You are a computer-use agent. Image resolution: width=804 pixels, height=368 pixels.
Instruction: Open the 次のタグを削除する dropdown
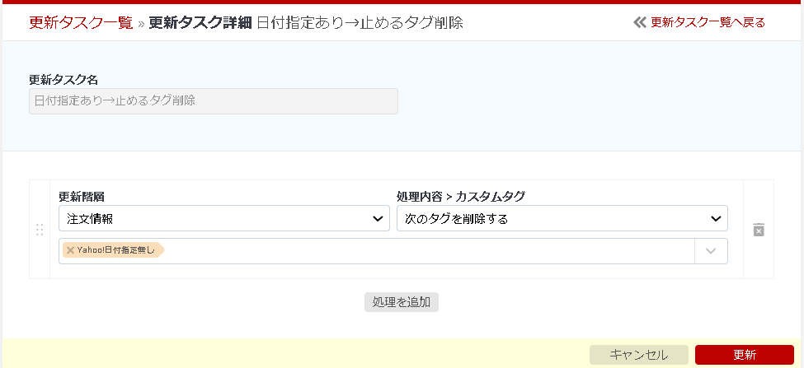[562, 218]
